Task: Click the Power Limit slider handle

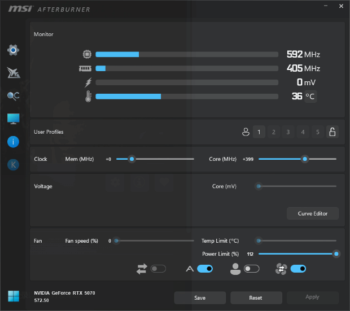Action: coord(336,254)
